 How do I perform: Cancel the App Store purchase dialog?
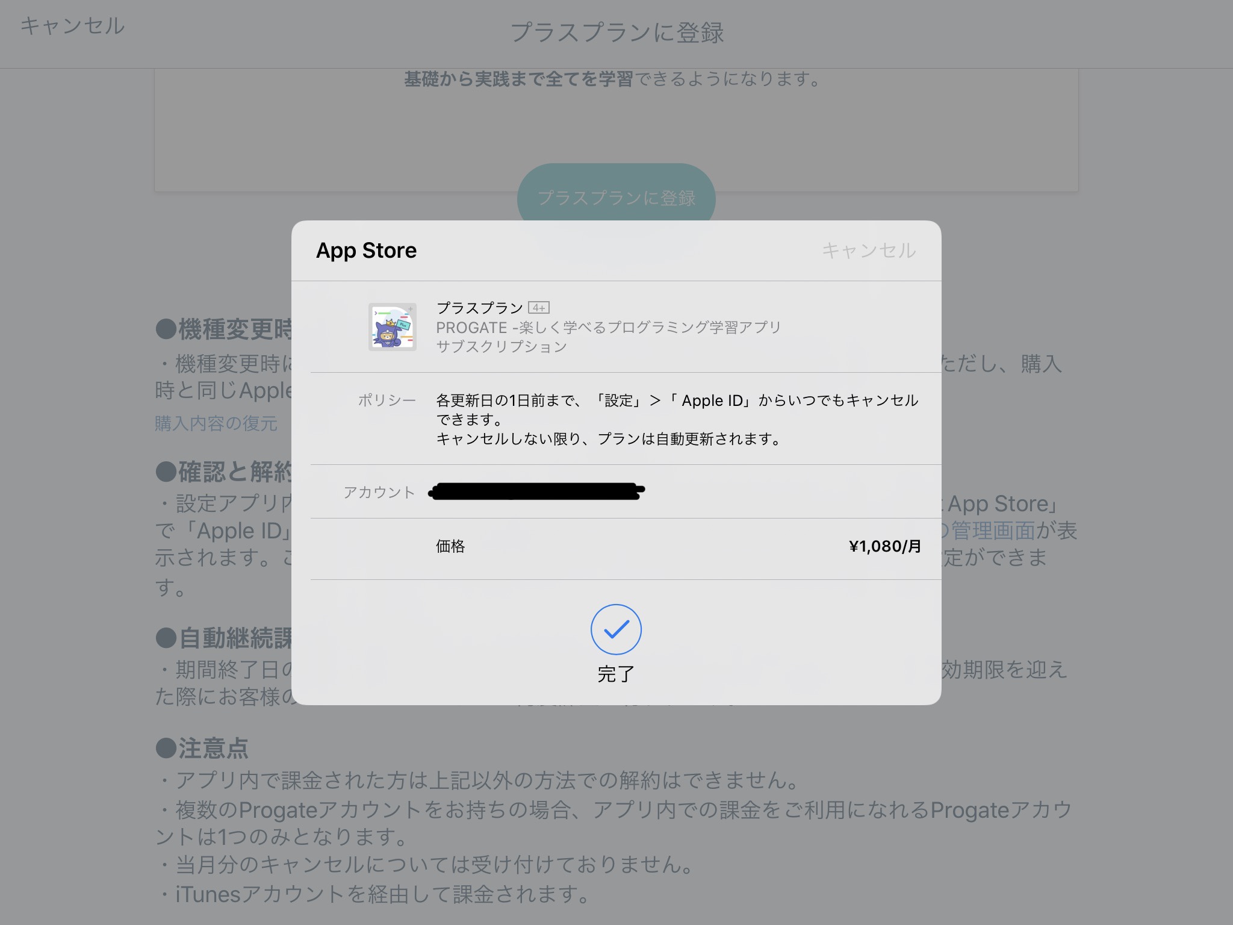pos(869,251)
